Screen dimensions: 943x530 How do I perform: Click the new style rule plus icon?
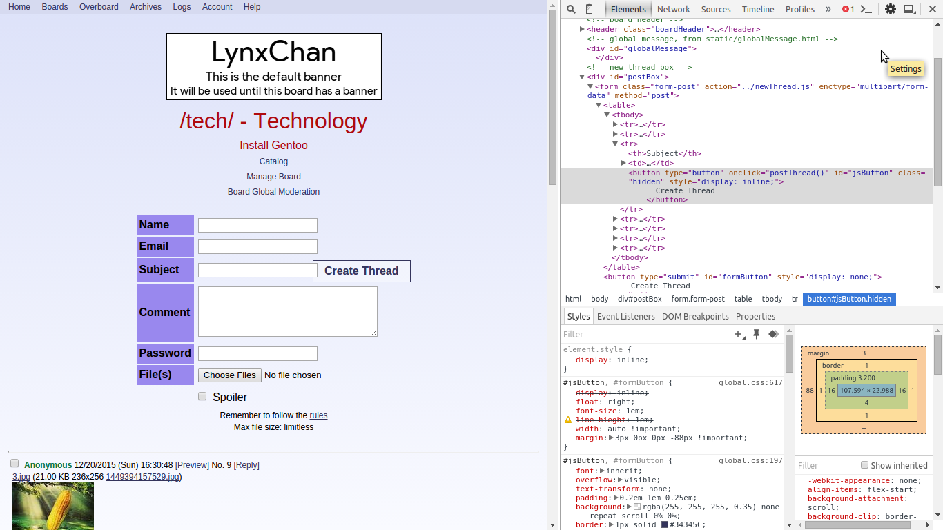(x=739, y=334)
